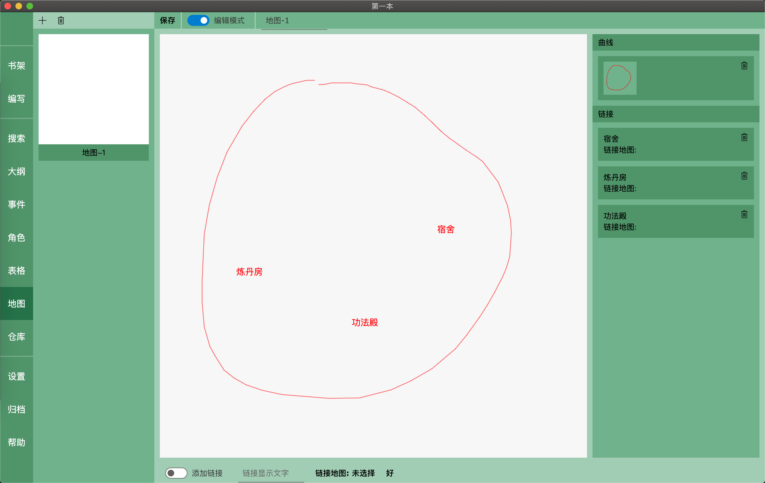765x483 pixels.
Task: Click trash icon in map list toolbar
Action: pyautogui.click(x=61, y=21)
